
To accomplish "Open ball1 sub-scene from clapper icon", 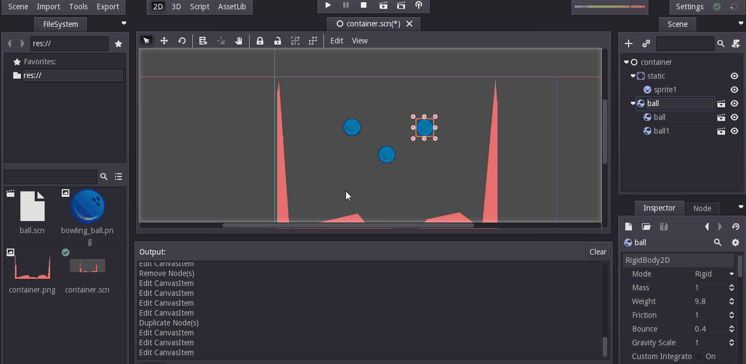I will tap(721, 131).
